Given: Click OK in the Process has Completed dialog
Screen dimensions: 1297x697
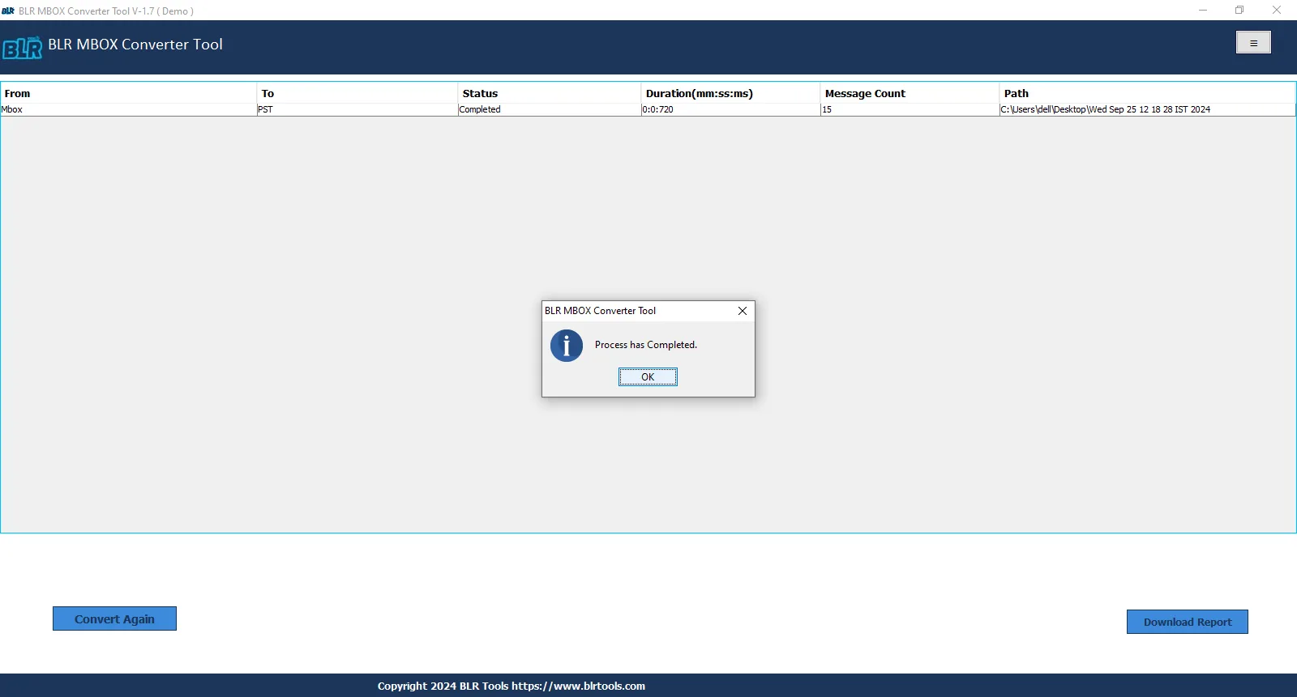Looking at the screenshot, I should point(648,377).
